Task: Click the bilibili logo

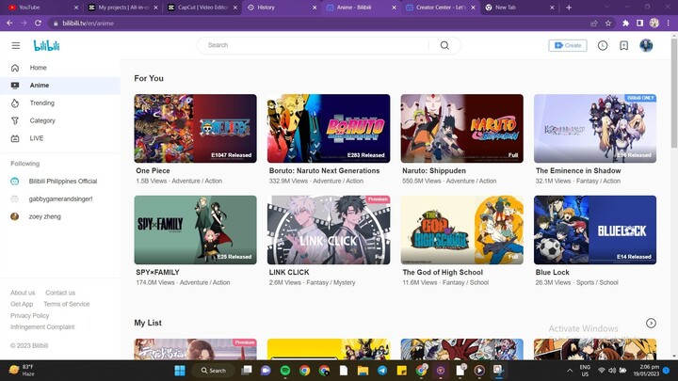Action: 47,45
